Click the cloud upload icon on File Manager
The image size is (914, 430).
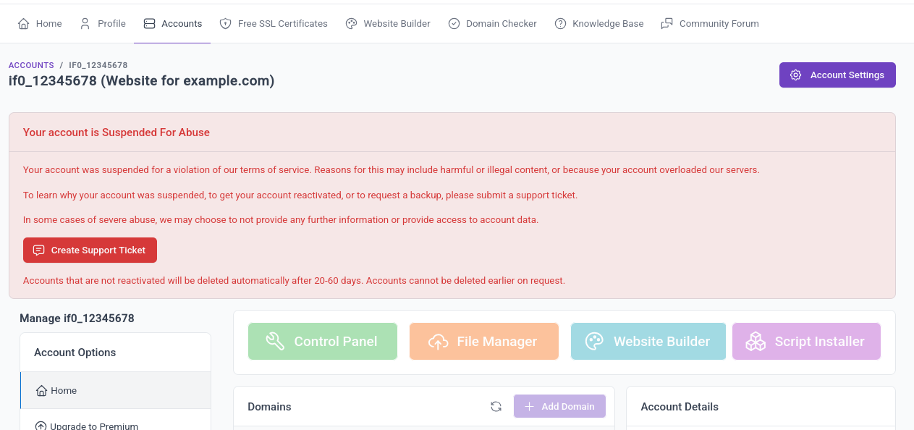pos(439,342)
